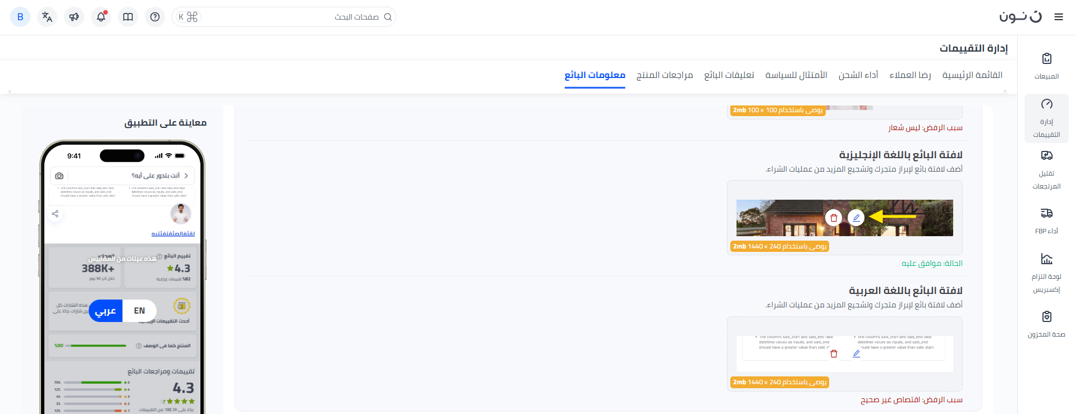Click the magnifier icon in the search box
The height and width of the screenshot is (414, 1075).
coord(388,17)
